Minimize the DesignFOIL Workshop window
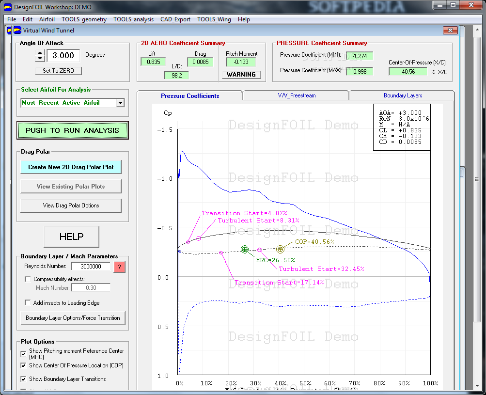Viewport: 486px width, 395px height. tap(439, 5)
